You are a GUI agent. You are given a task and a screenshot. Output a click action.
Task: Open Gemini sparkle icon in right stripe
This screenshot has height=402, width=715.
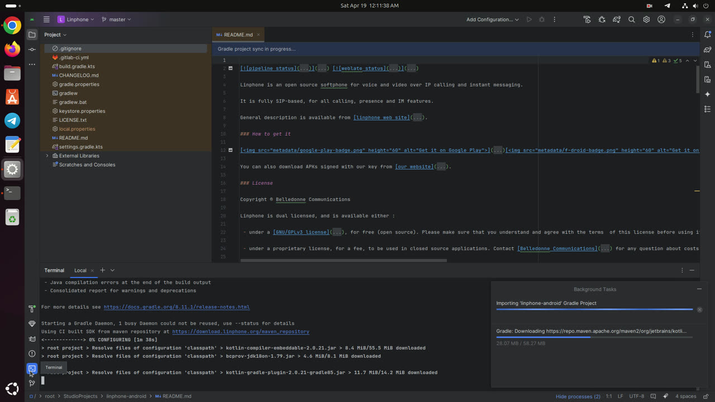pyautogui.click(x=707, y=94)
